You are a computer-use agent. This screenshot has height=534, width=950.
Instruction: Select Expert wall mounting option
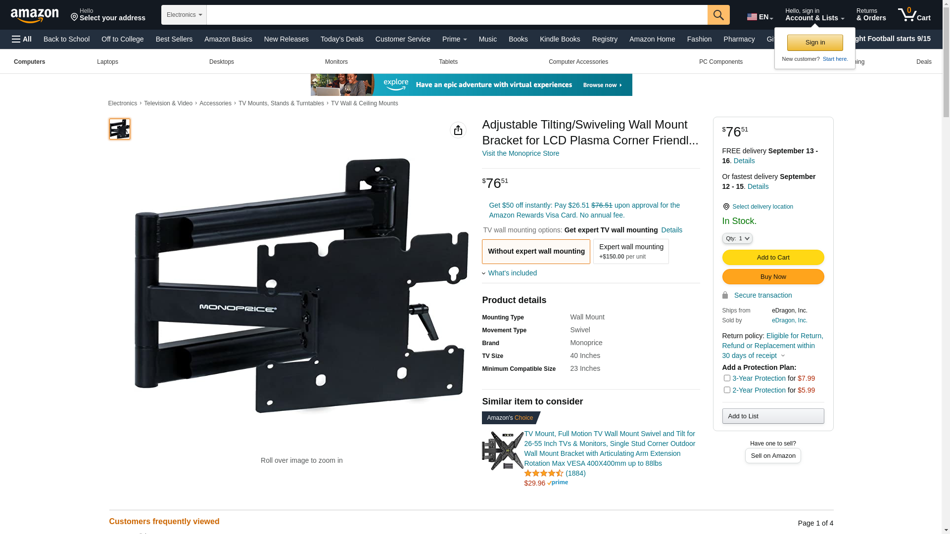click(x=631, y=251)
